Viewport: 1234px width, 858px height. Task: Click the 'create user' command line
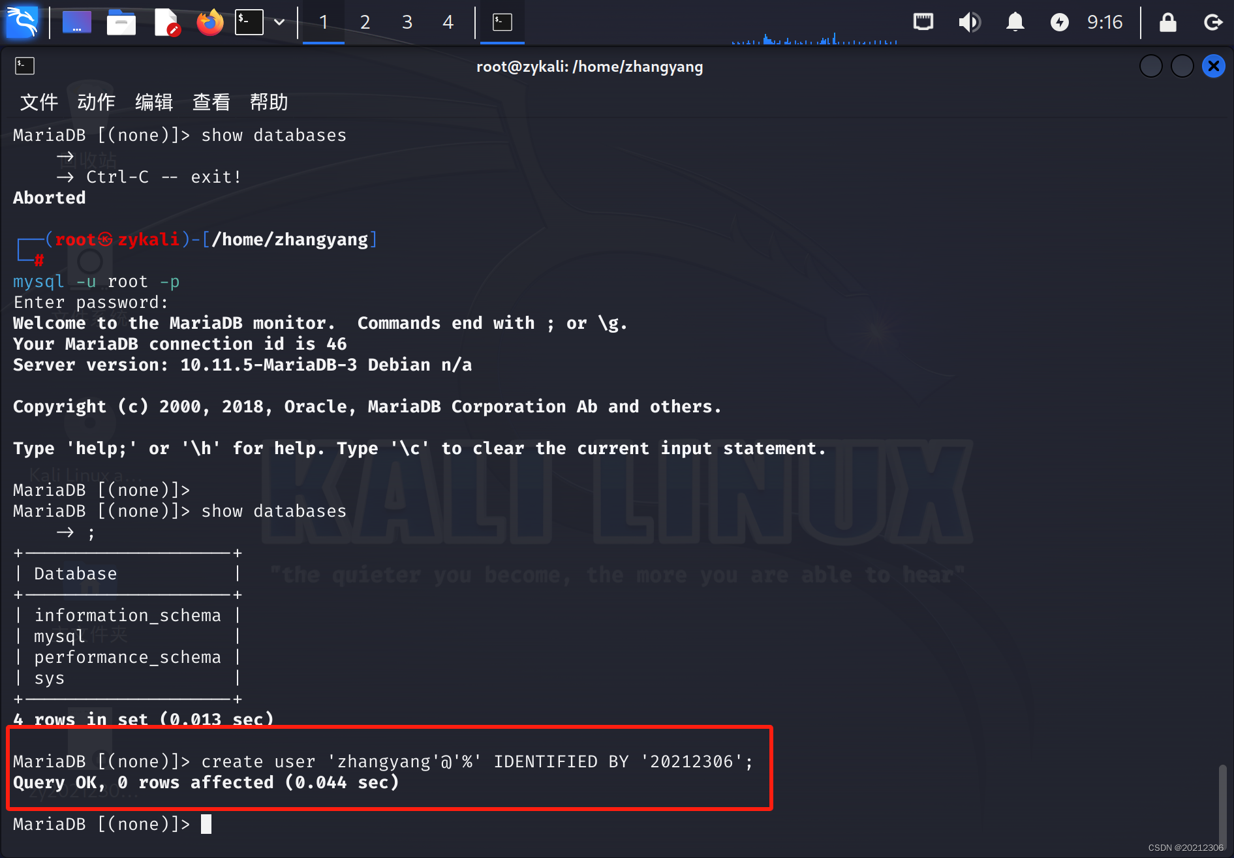pyautogui.click(x=383, y=761)
